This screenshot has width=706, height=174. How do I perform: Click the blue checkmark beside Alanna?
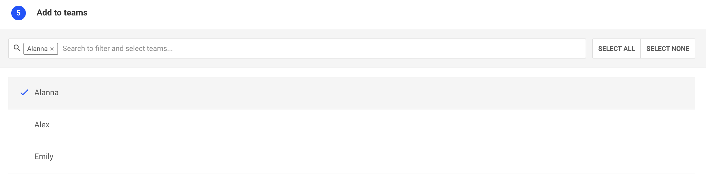pos(24,92)
